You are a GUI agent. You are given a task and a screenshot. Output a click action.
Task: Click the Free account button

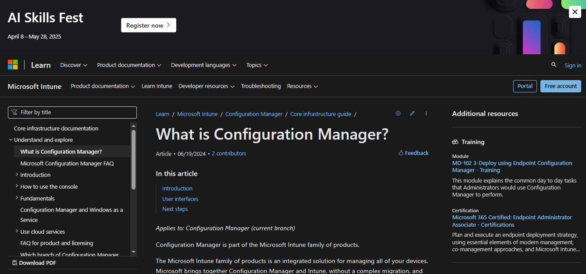tap(560, 86)
